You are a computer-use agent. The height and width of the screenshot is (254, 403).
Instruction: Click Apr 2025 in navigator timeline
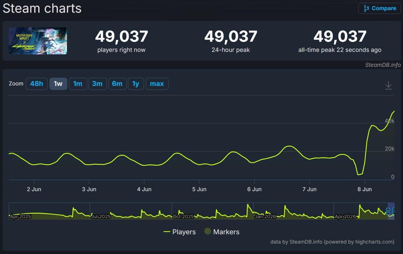(20, 216)
